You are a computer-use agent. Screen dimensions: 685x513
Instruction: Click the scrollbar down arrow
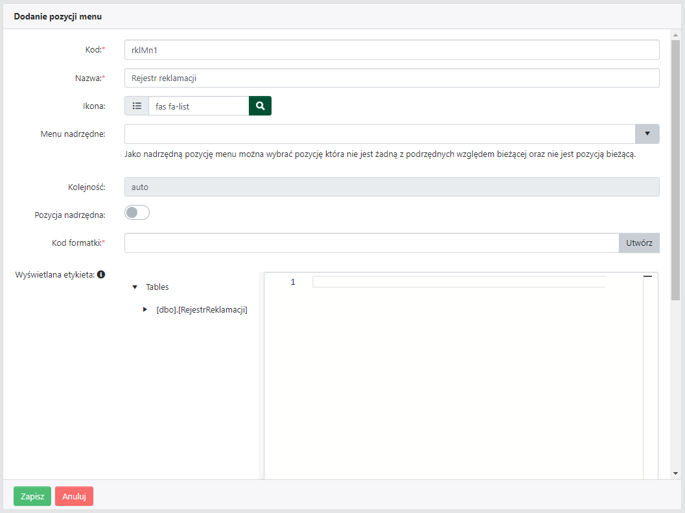coord(675,473)
